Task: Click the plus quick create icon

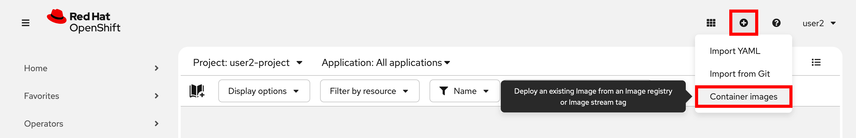Action: coord(743,23)
